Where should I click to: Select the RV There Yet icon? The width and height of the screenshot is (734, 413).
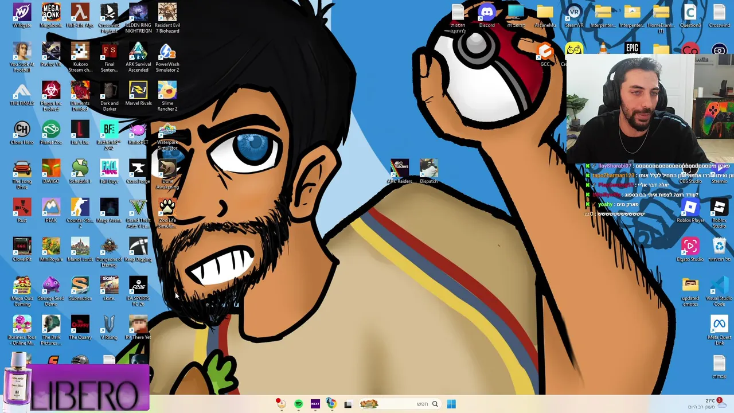pos(138,328)
